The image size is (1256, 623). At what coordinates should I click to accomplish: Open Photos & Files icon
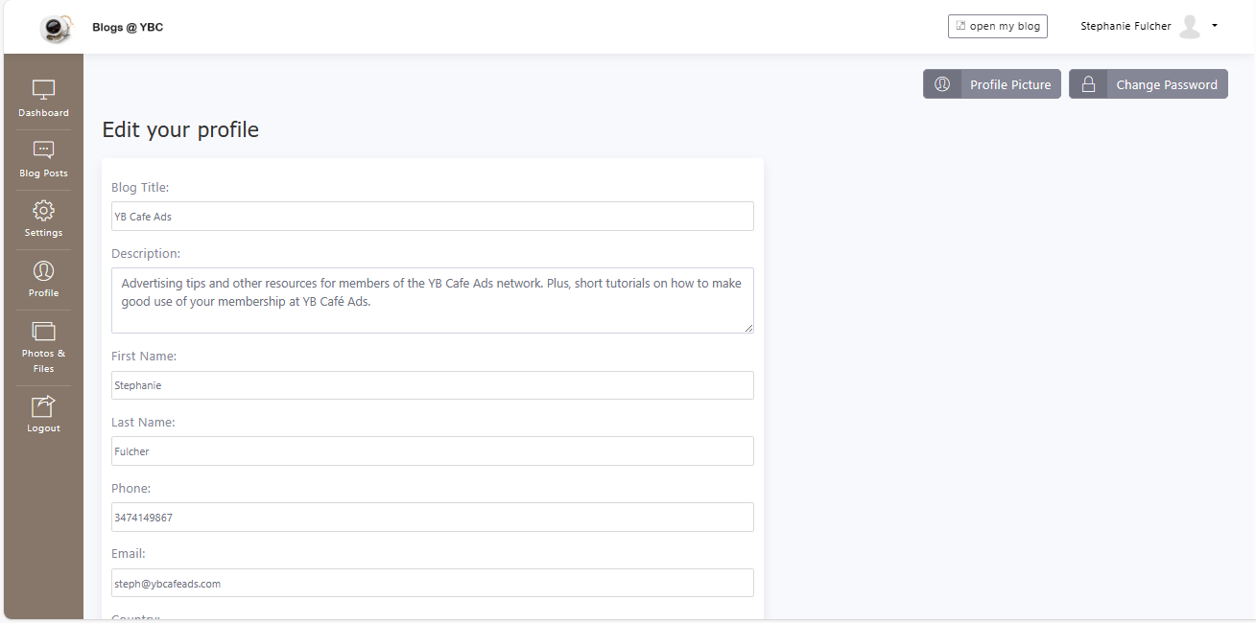43,331
